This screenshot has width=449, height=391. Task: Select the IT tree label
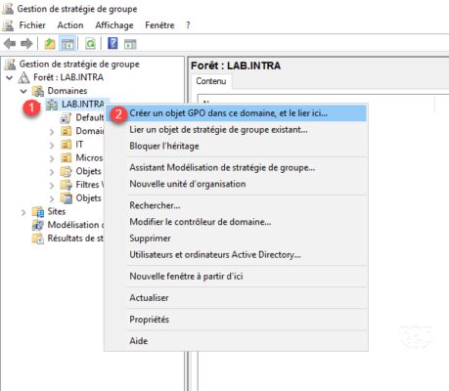click(x=79, y=145)
